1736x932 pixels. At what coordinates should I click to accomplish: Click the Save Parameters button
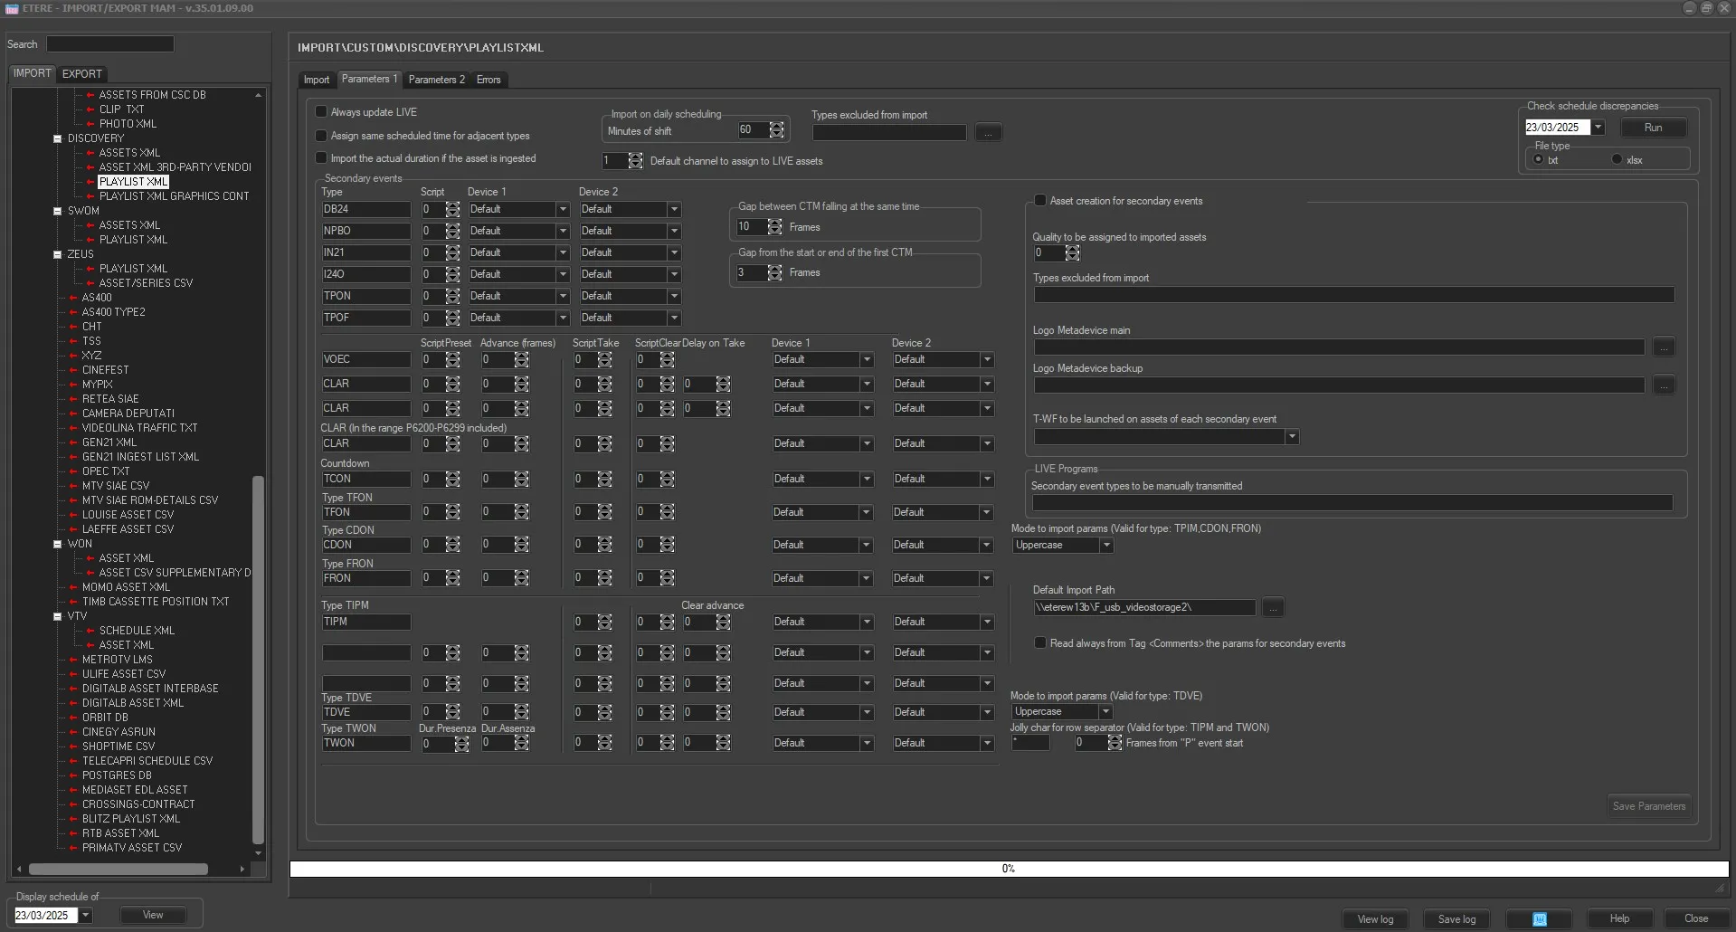point(1648,806)
